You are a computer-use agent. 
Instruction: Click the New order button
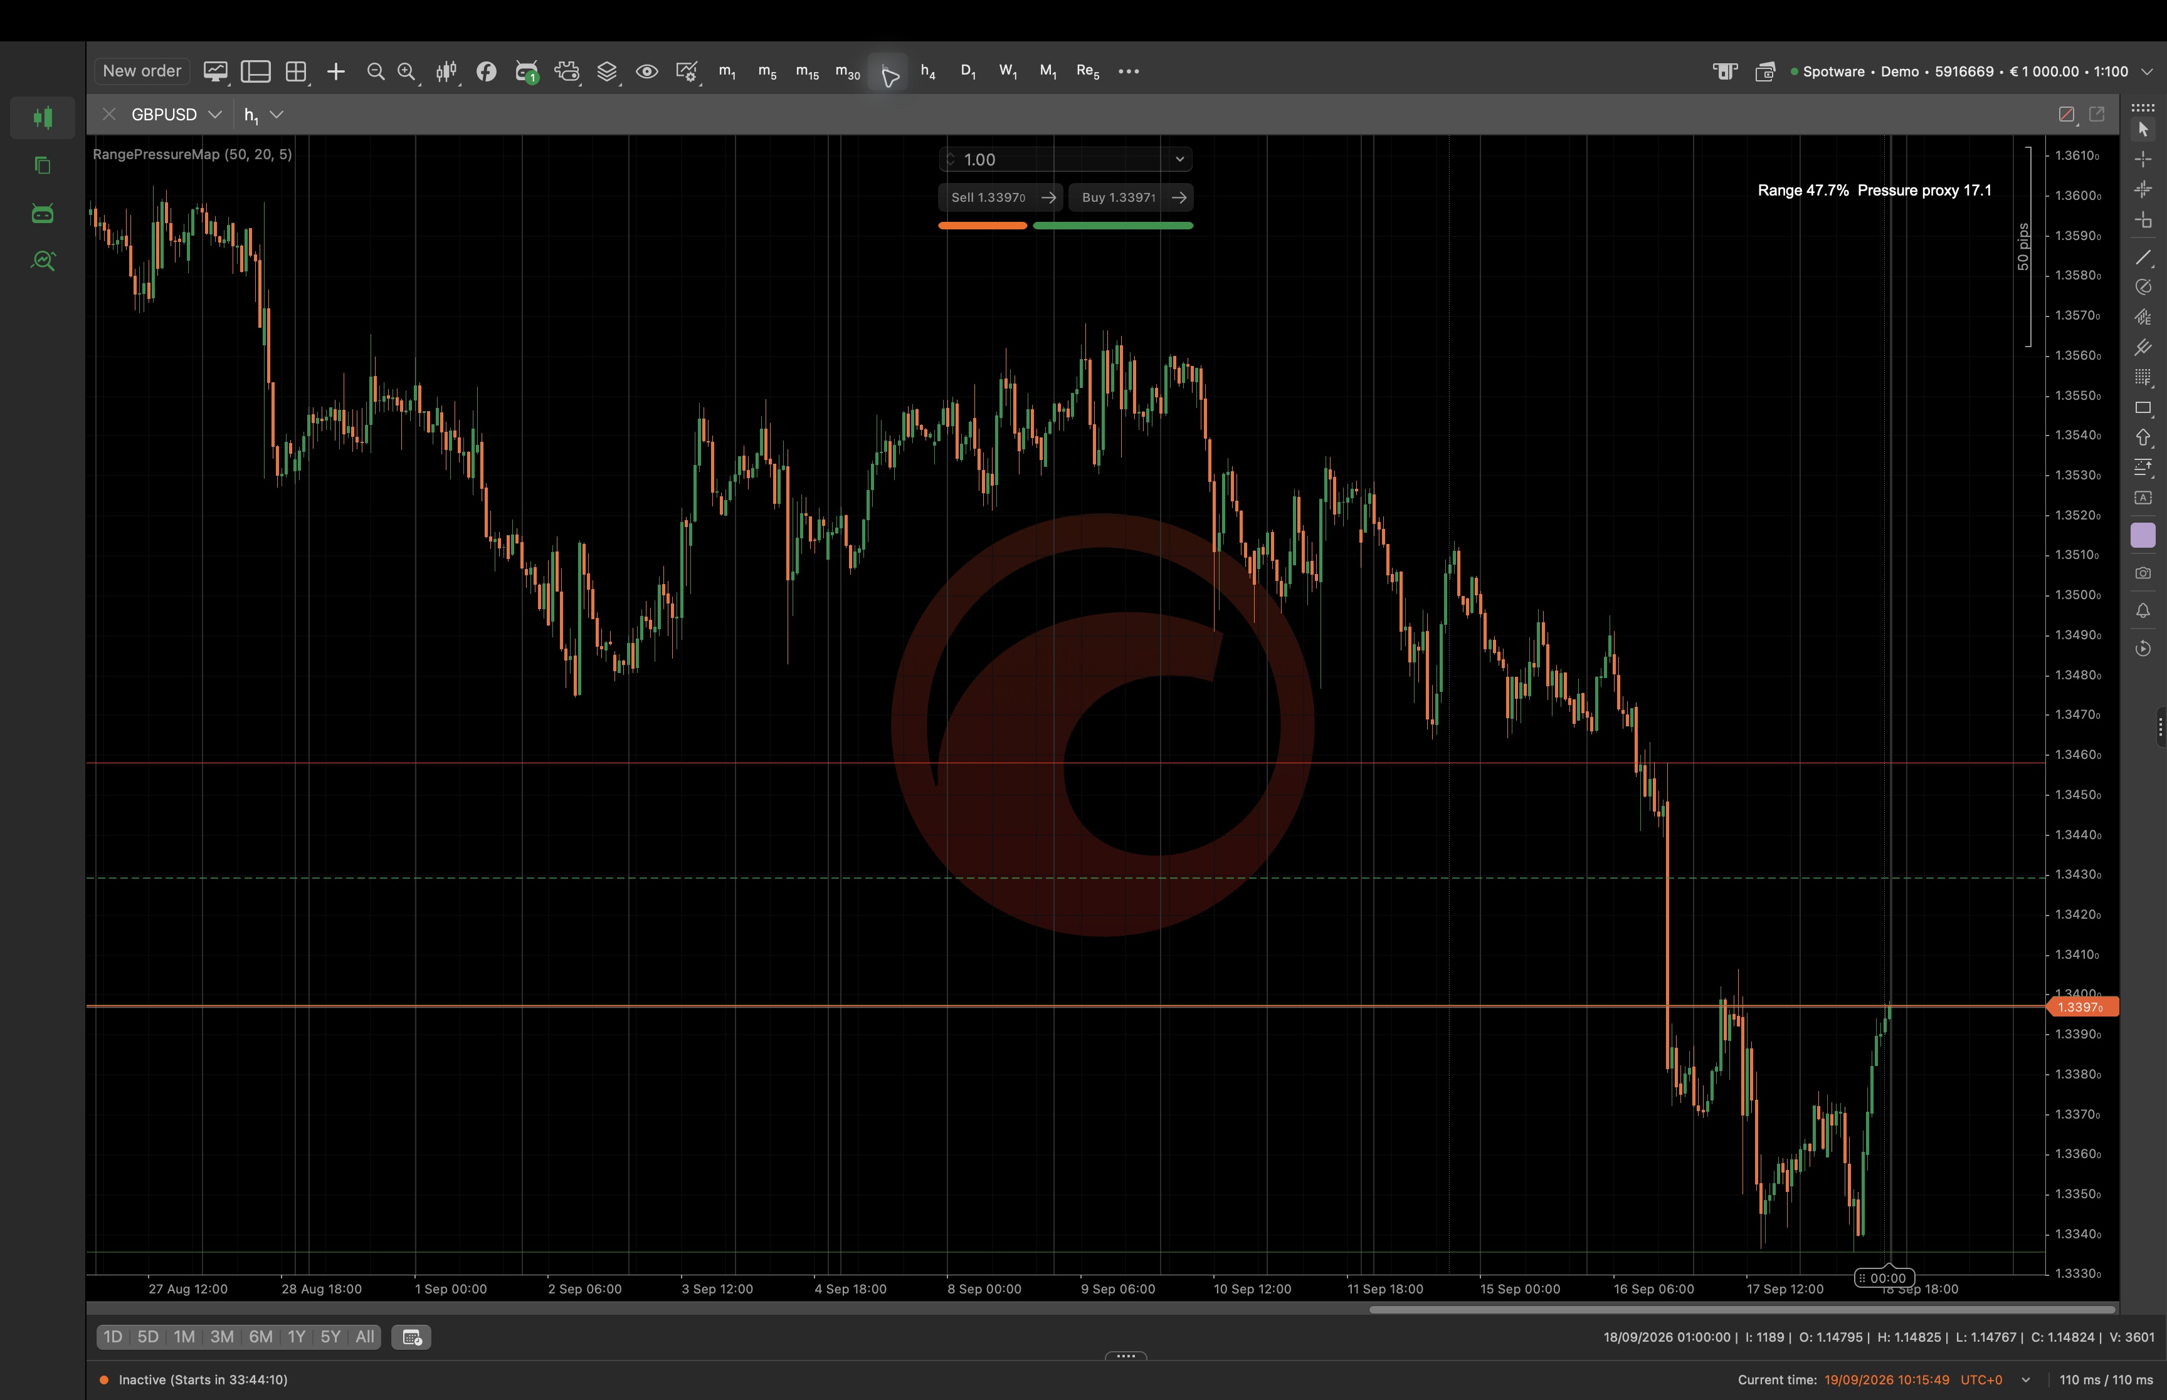point(142,71)
